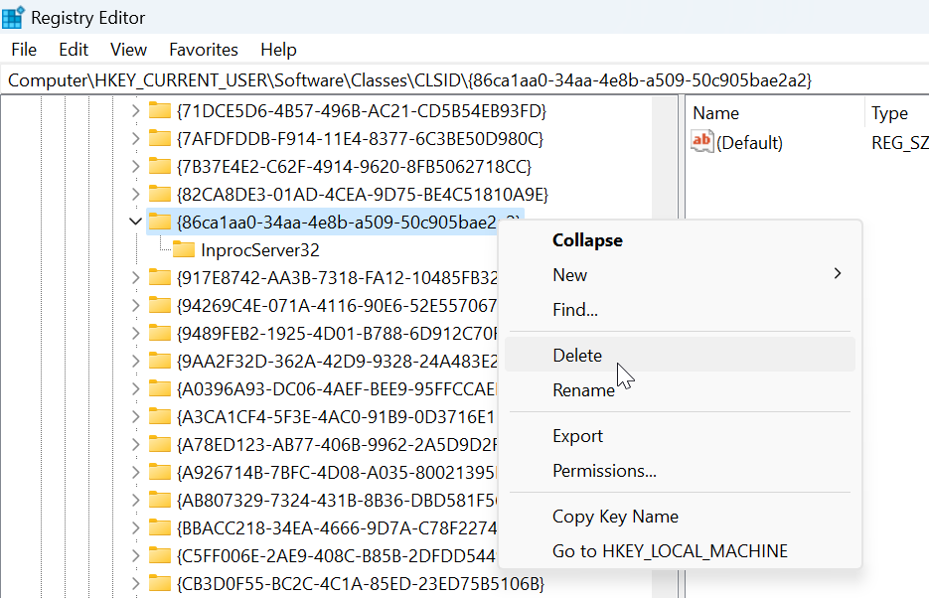Click folder icon of {CB3D0F55-BC2C-4C1A-85ED-23ED75B5106B}
The width and height of the screenshot is (929, 598).
click(159, 583)
